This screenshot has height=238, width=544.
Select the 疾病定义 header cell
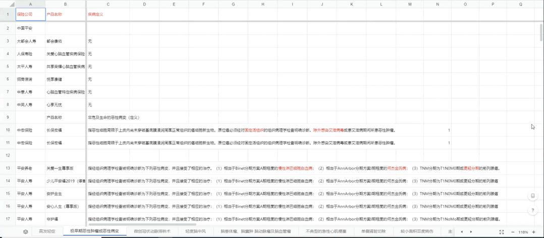pyautogui.click(x=108, y=15)
